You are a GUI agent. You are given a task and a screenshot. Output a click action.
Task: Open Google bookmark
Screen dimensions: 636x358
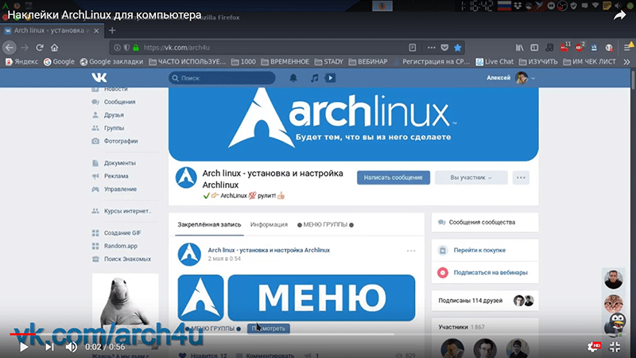[x=59, y=62]
